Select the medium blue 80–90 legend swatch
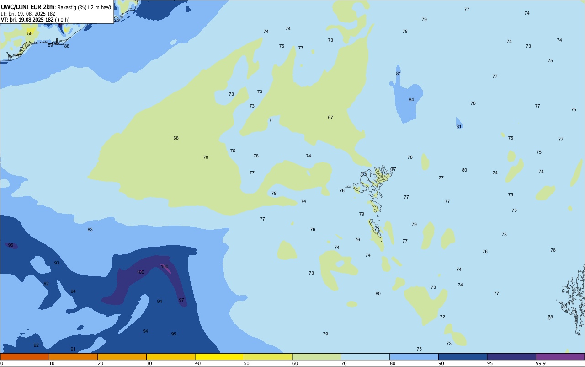Screen dimensions: 585x367 414,356
